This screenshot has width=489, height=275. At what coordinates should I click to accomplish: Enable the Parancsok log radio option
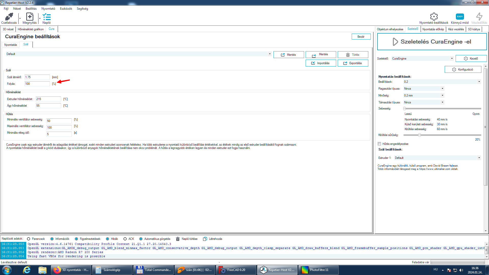(x=29, y=239)
